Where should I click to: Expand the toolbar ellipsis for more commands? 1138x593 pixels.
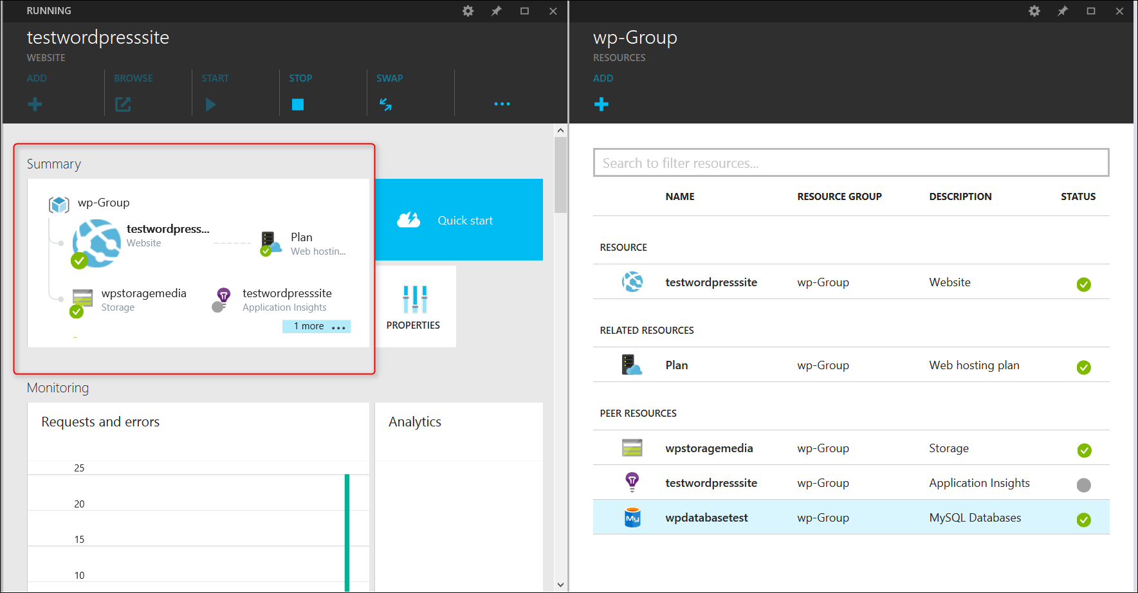click(502, 104)
